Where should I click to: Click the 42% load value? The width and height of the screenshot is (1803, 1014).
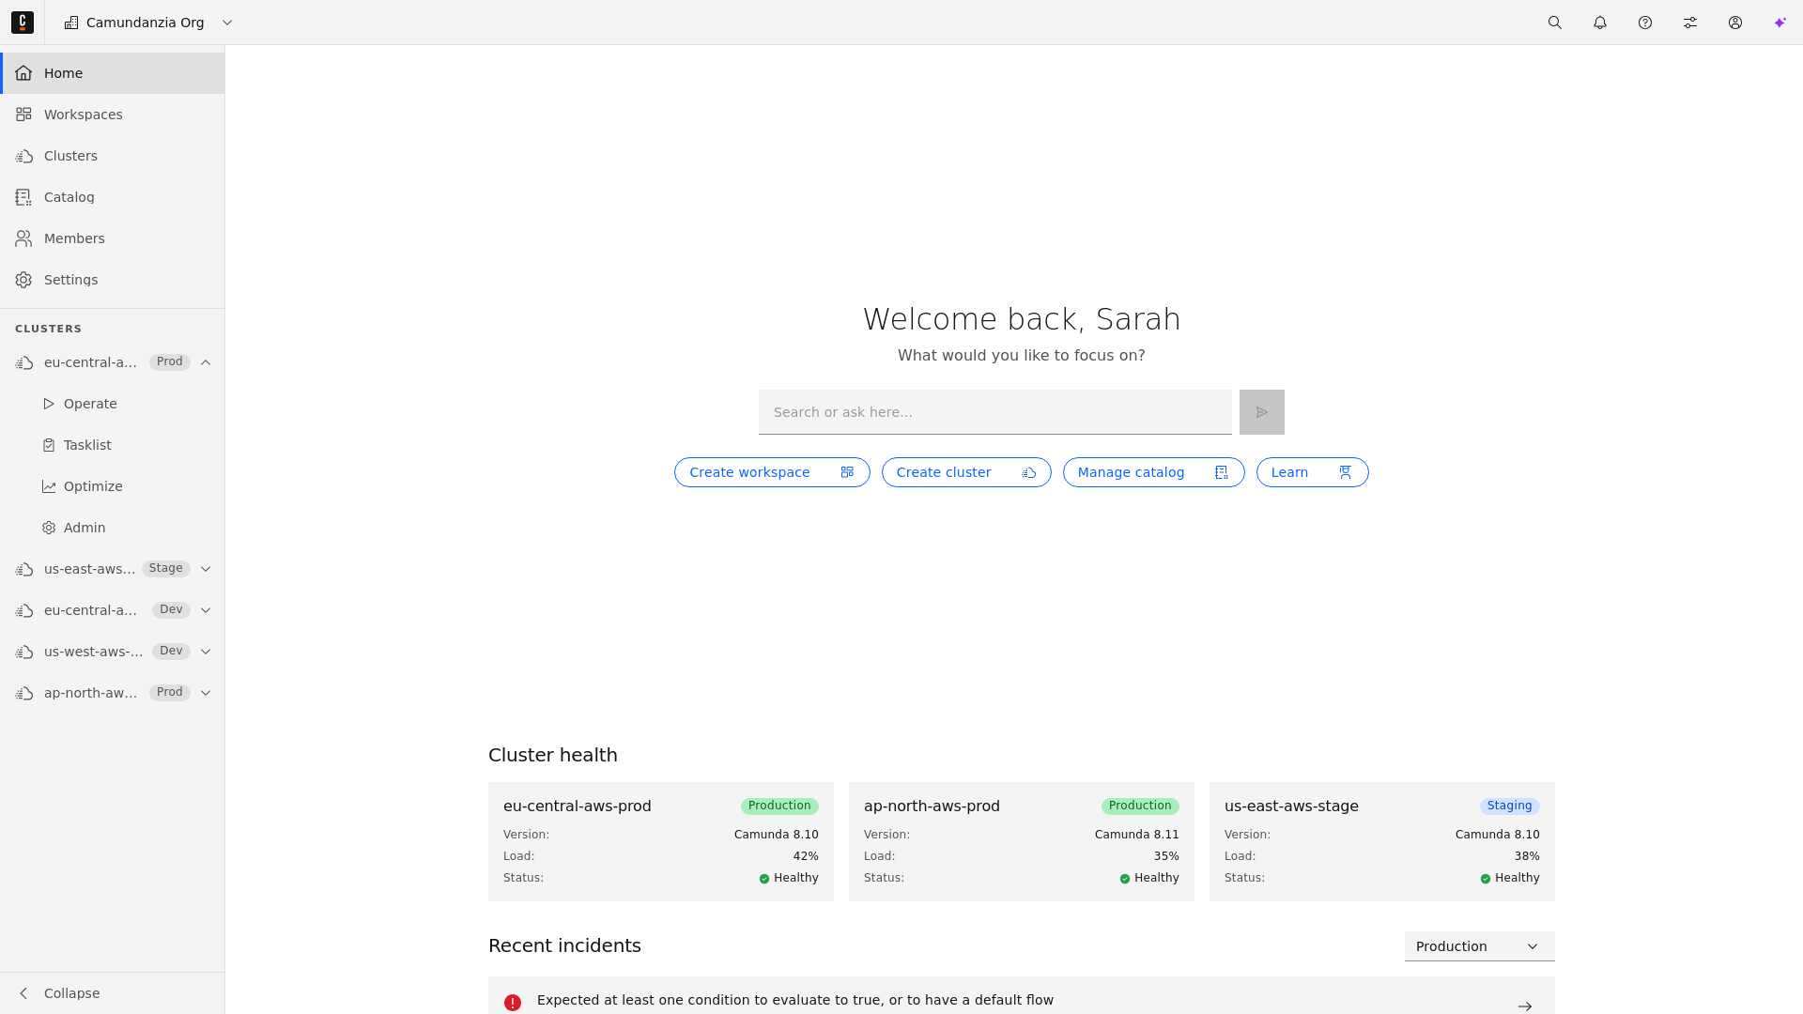coord(806,856)
